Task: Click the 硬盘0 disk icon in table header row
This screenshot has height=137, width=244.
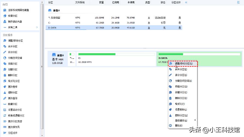Action: tap(50, 10)
